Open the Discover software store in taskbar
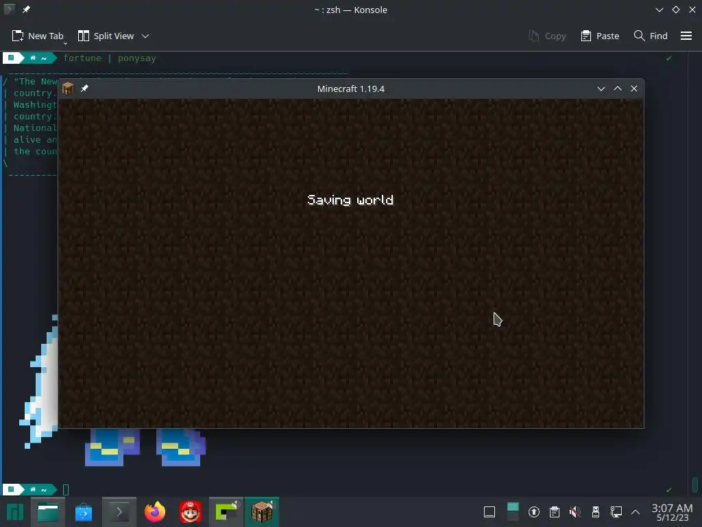 pos(83,512)
